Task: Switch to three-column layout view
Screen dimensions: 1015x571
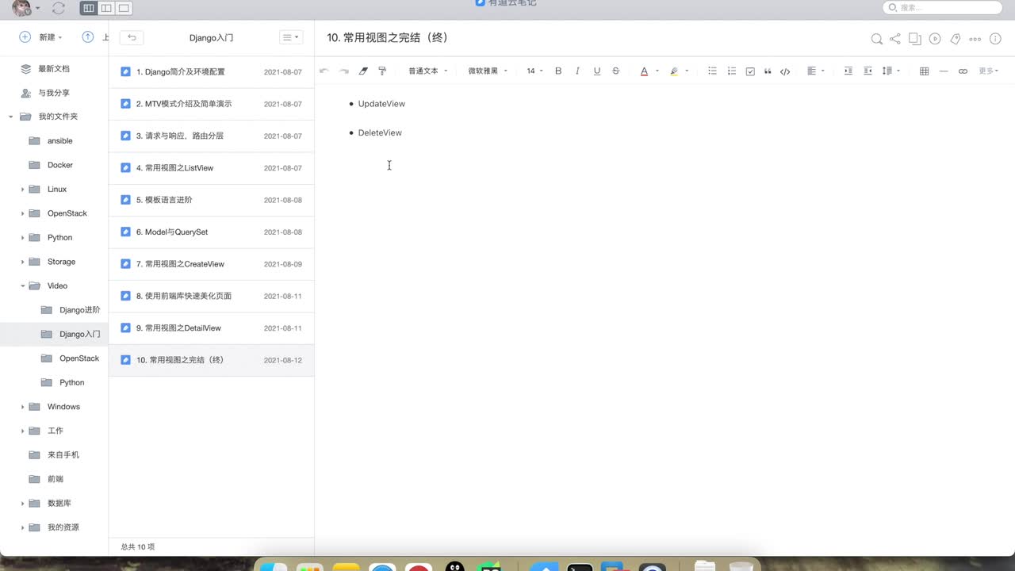Action: coord(89,8)
